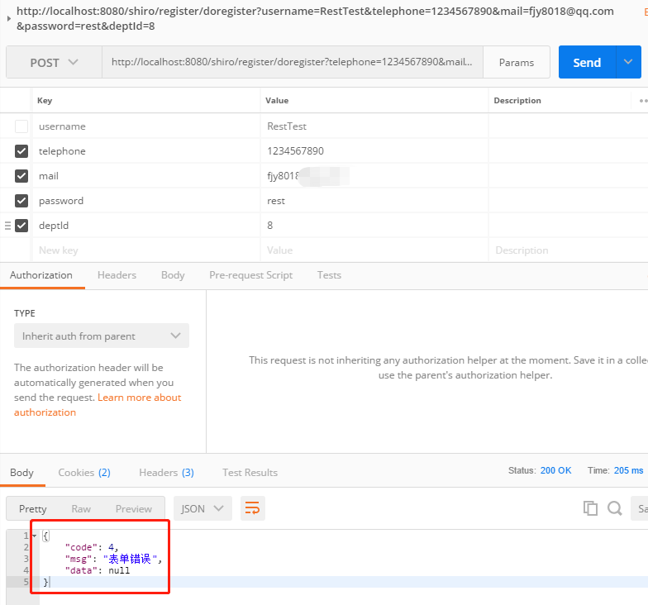Viewport: 648px width, 605px height.
Task: Click the Params button
Action: coord(517,63)
